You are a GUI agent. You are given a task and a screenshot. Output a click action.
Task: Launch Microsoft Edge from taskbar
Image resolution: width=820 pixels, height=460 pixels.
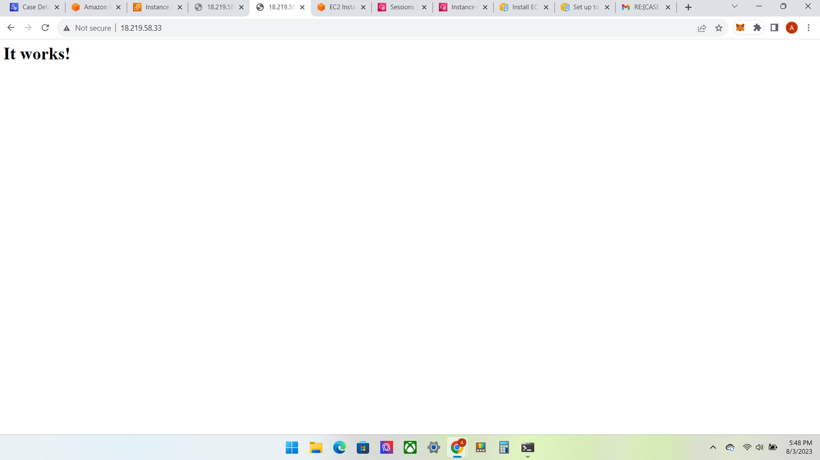pos(340,448)
